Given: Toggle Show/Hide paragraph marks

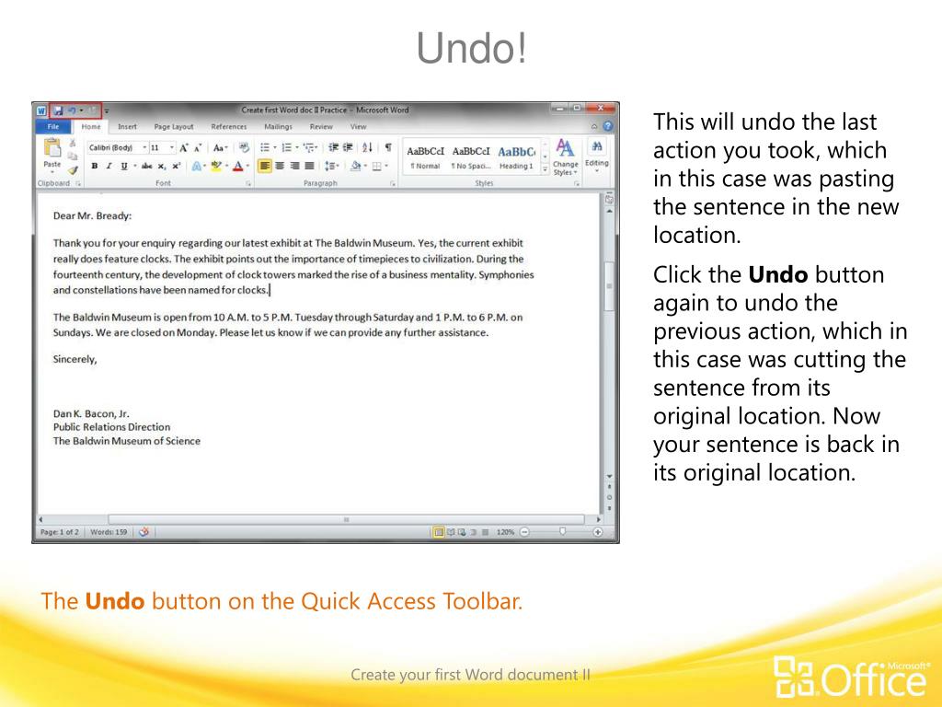Looking at the screenshot, I should [389, 147].
